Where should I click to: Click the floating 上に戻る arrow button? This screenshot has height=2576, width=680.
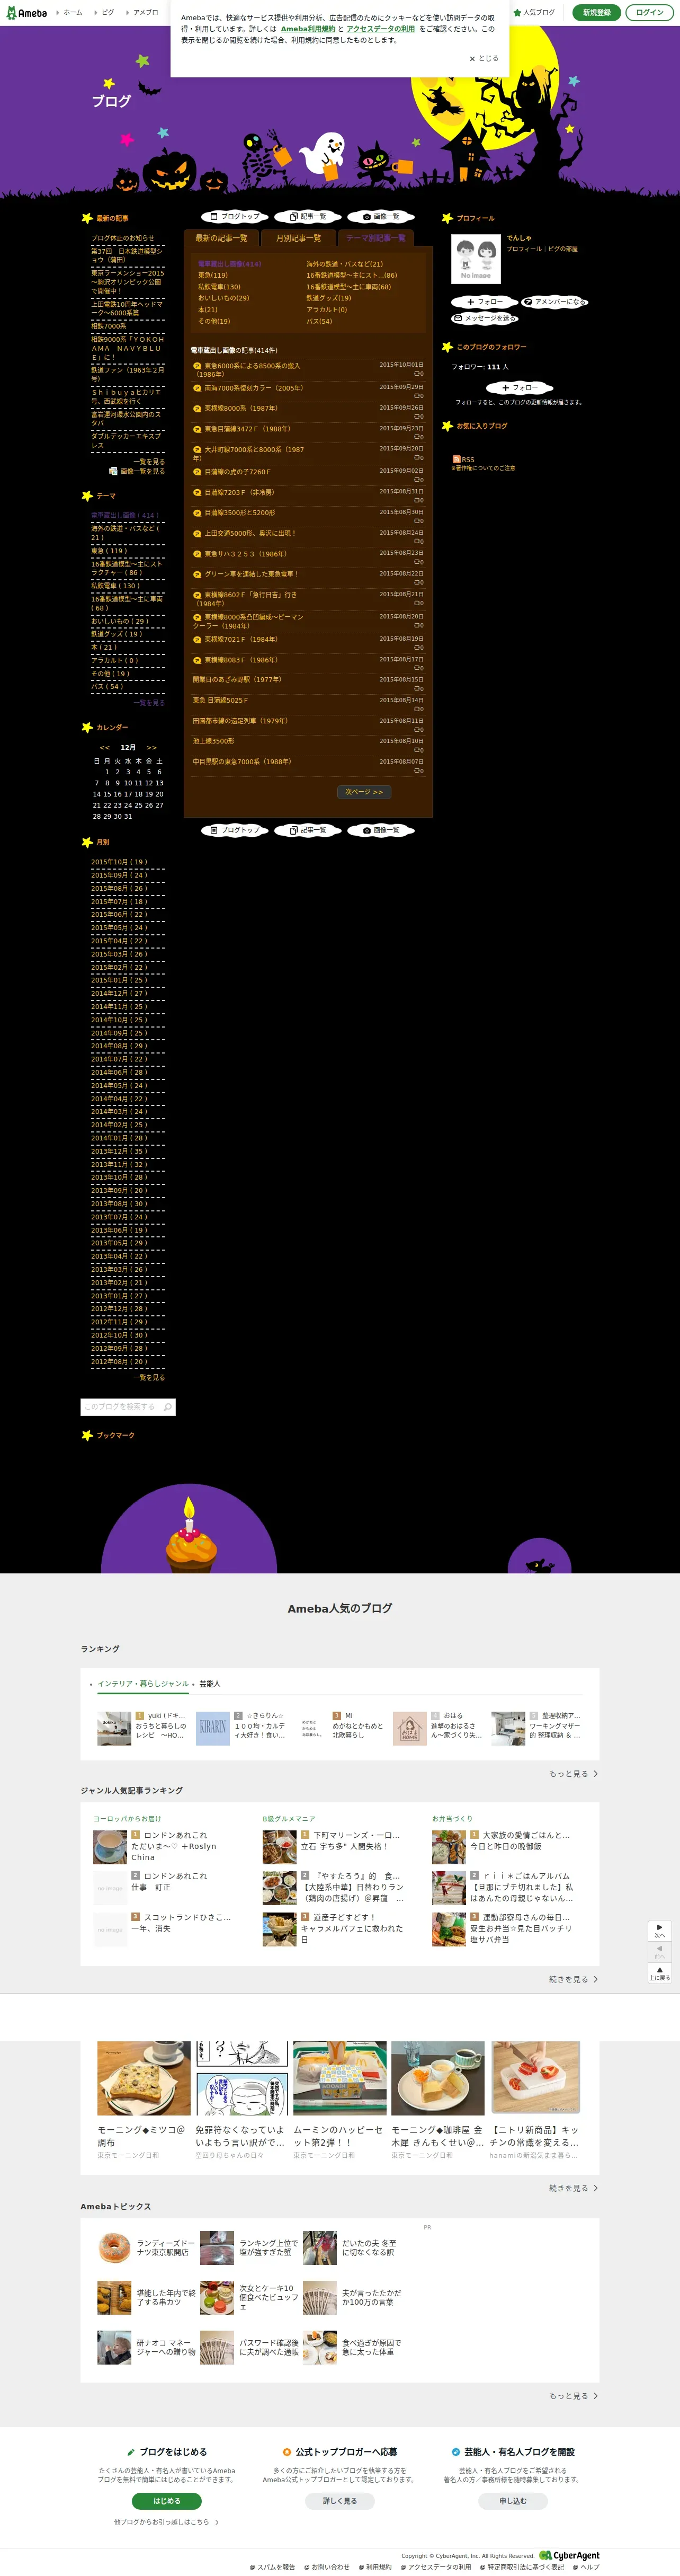tap(659, 1973)
